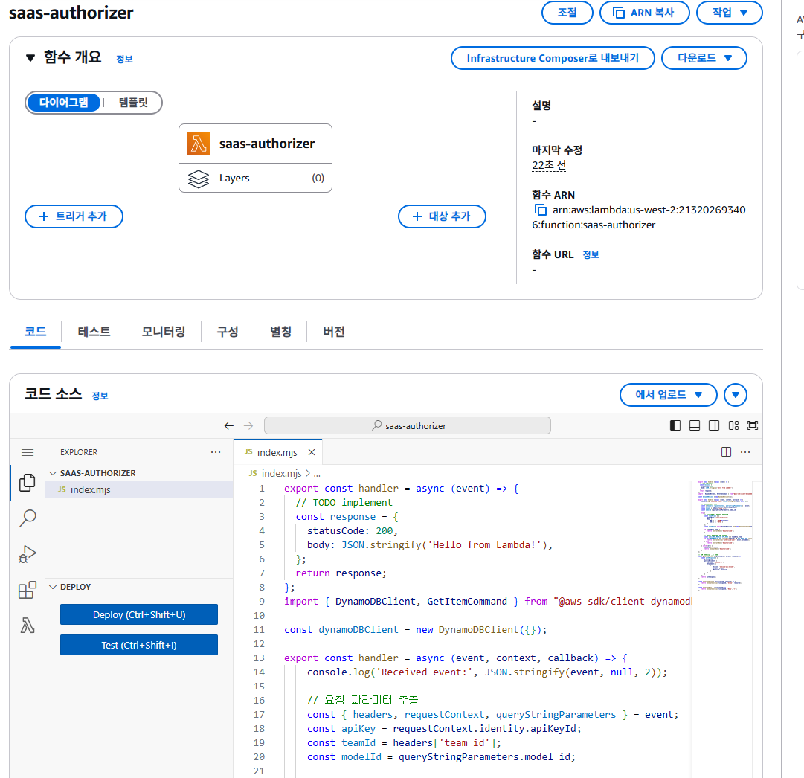
Task: Select the Layers row in the diagram
Action: click(255, 178)
